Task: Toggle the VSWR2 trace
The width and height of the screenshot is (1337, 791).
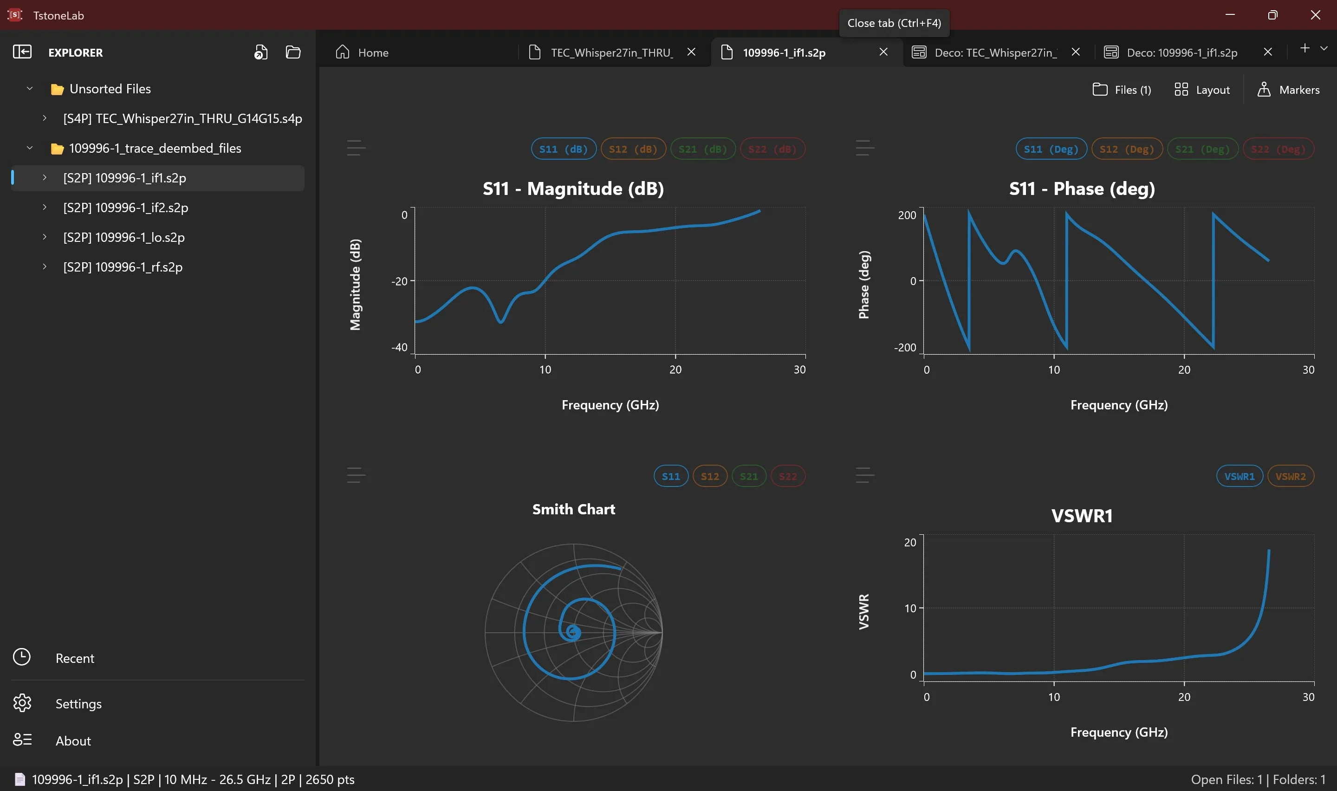Action: click(x=1291, y=476)
